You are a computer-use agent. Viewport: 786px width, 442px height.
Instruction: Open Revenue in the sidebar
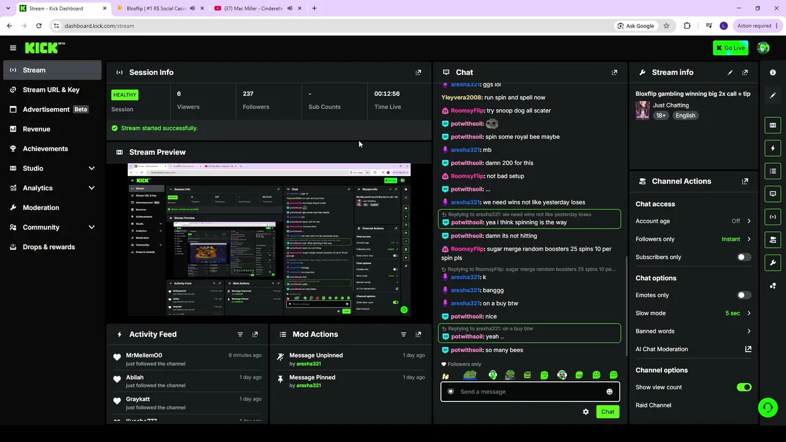52,129
